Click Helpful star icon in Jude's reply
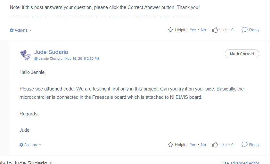Viewport: 270px width, 164px height. tap(170, 145)
